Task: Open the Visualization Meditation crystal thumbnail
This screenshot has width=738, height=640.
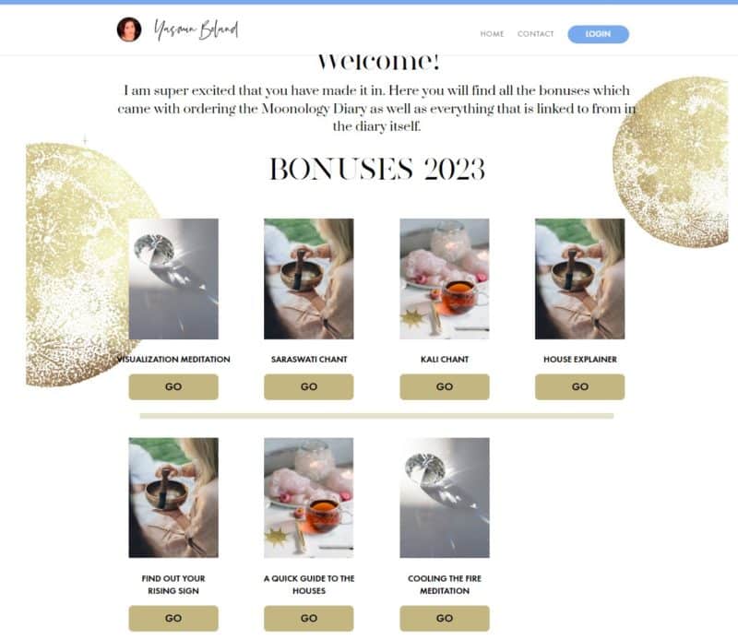Action: [x=173, y=279]
